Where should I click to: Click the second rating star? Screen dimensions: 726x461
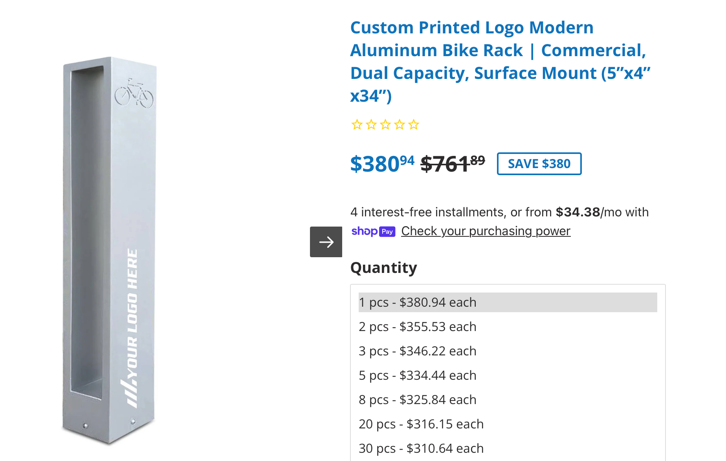pyautogui.click(x=371, y=125)
